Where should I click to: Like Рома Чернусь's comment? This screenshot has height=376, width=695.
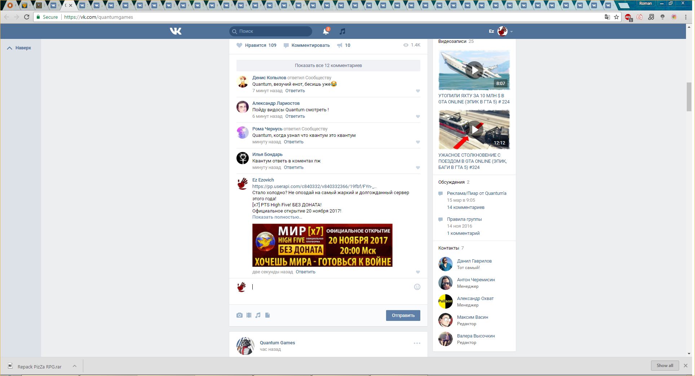(418, 142)
